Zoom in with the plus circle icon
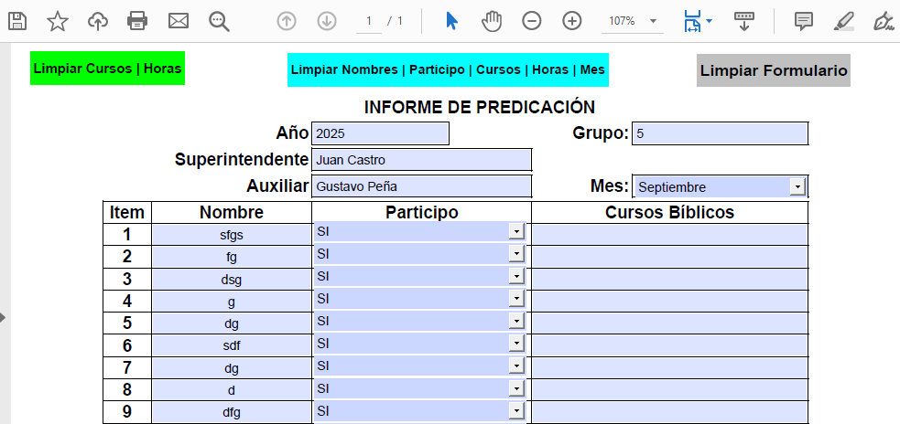Screen dimensions: 900x424 [x=571, y=21]
